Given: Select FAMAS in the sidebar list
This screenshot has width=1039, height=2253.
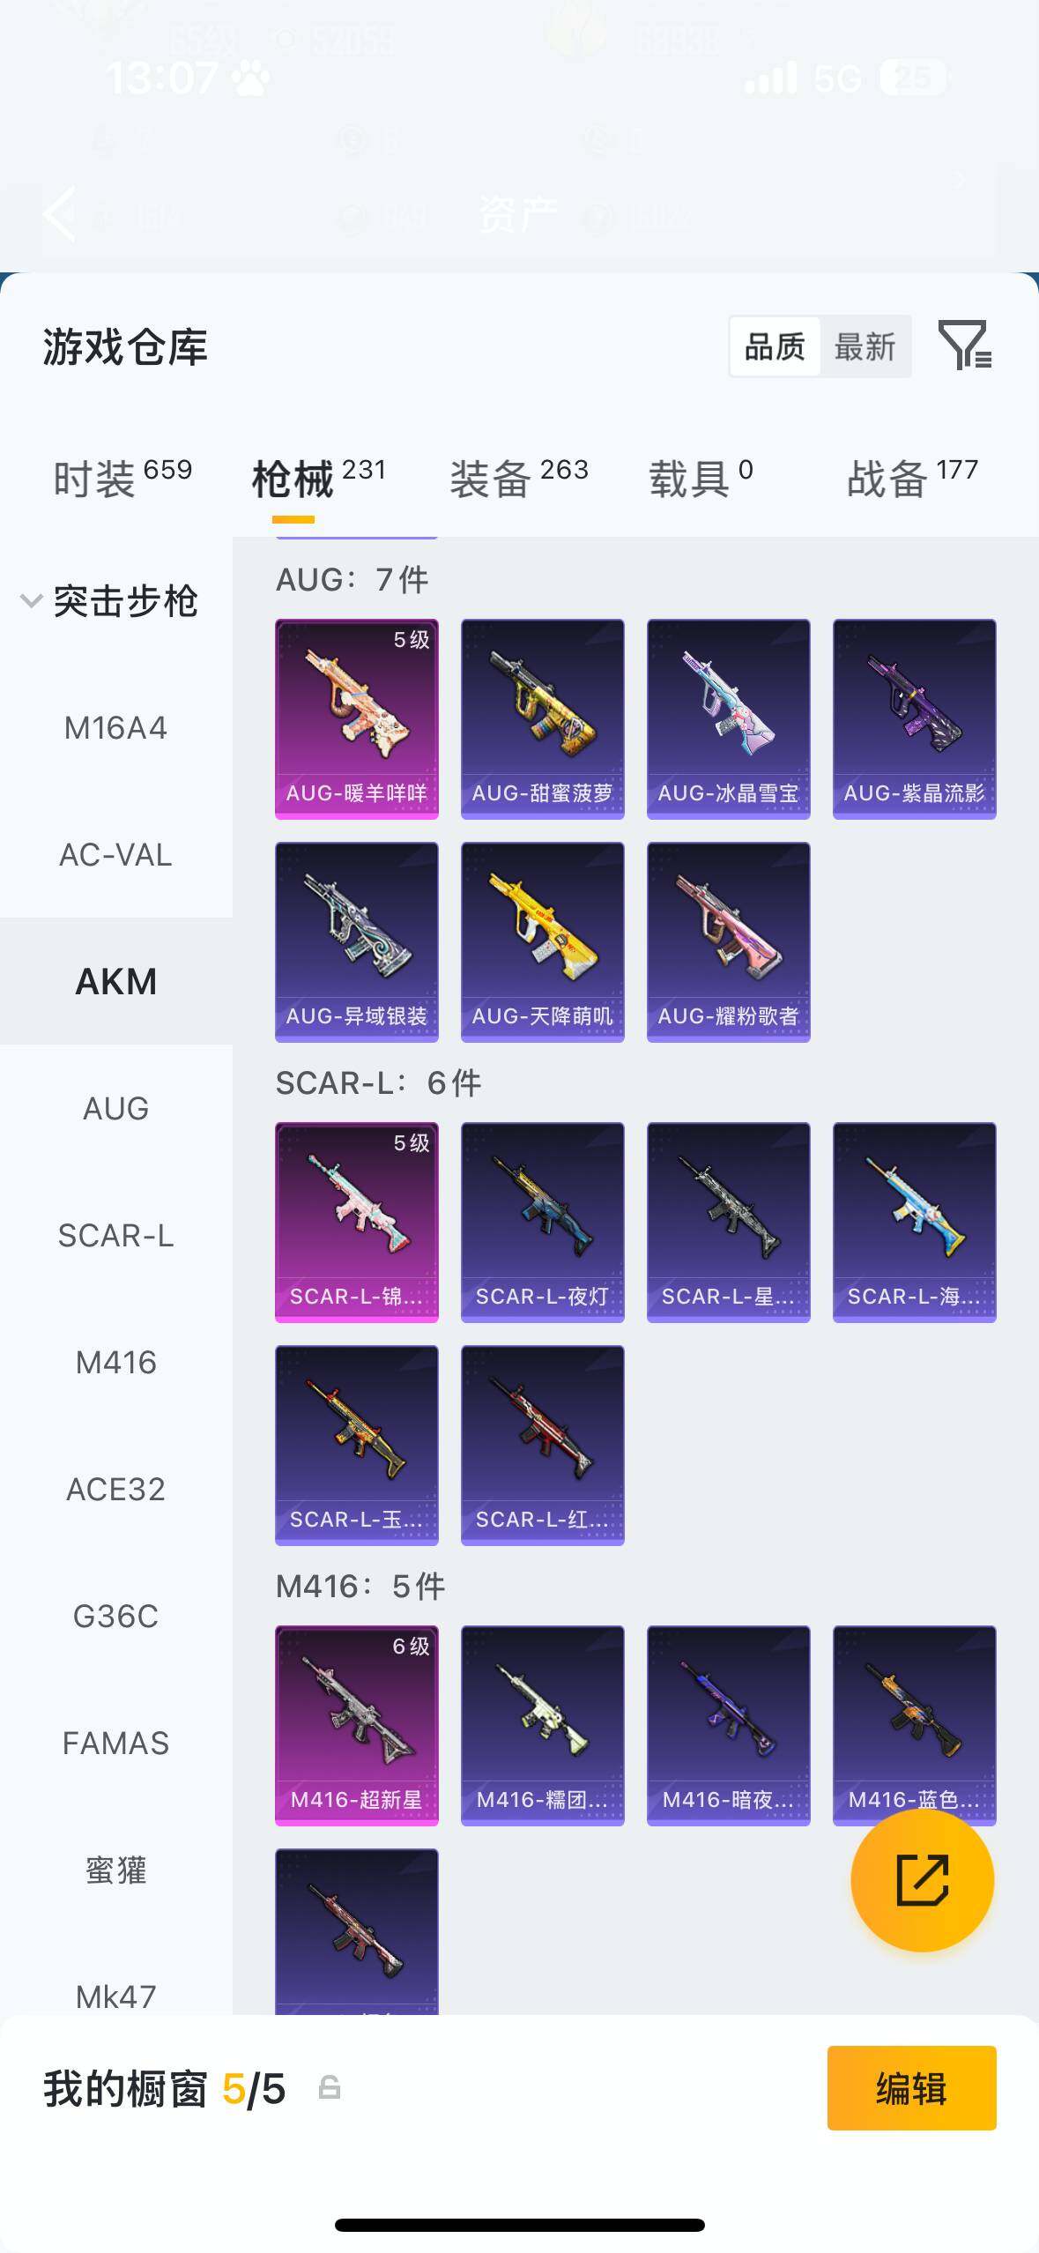Looking at the screenshot, I should pos(115,1743).
